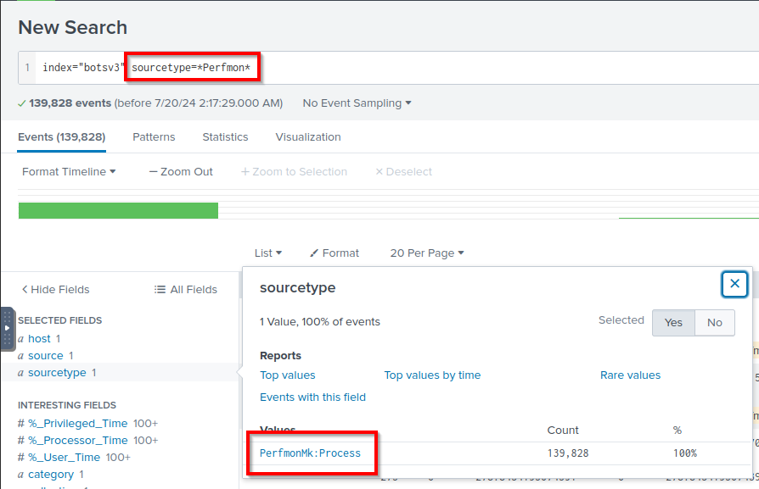Open the Format Timeline dropdown

(69, 172)
